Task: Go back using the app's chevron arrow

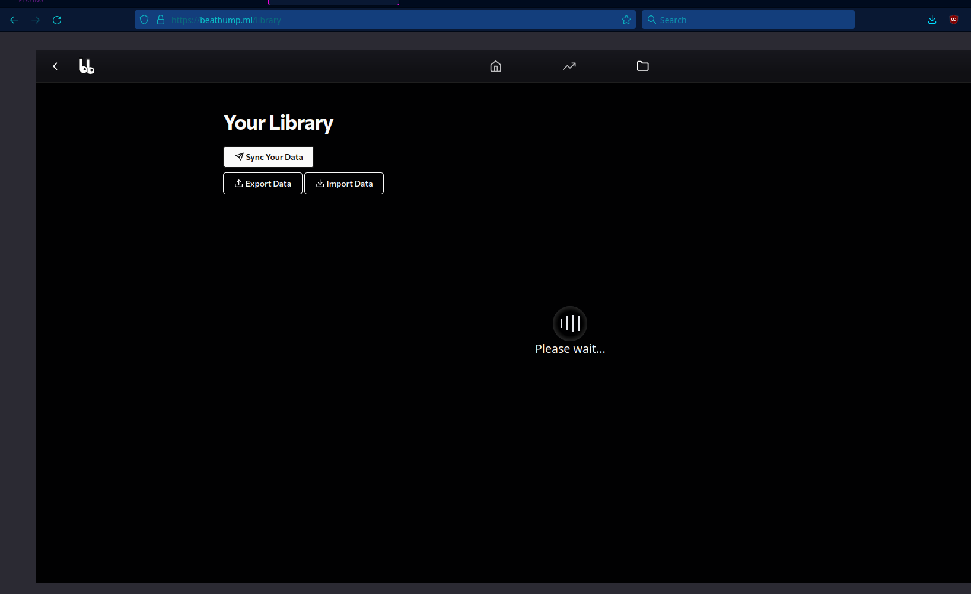Action: click(x=55, y=66)
